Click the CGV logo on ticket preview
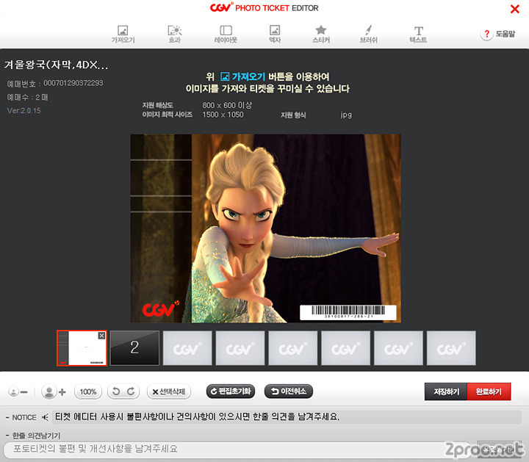Viewport: 529px width, 462px height. tap(161, 308)
